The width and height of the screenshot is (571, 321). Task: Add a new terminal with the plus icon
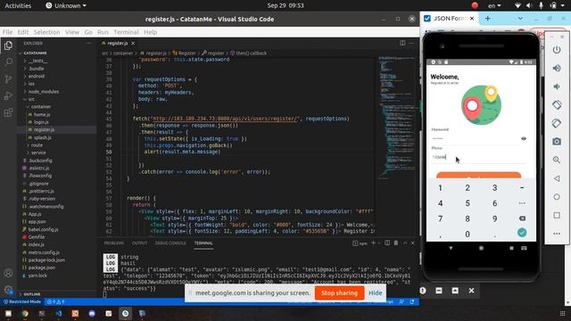pos(373,243)
